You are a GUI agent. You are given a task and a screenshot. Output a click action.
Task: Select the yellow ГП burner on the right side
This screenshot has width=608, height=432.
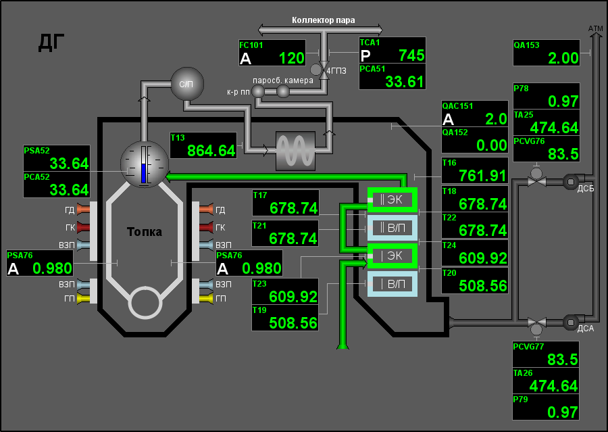tap(206, 299)
